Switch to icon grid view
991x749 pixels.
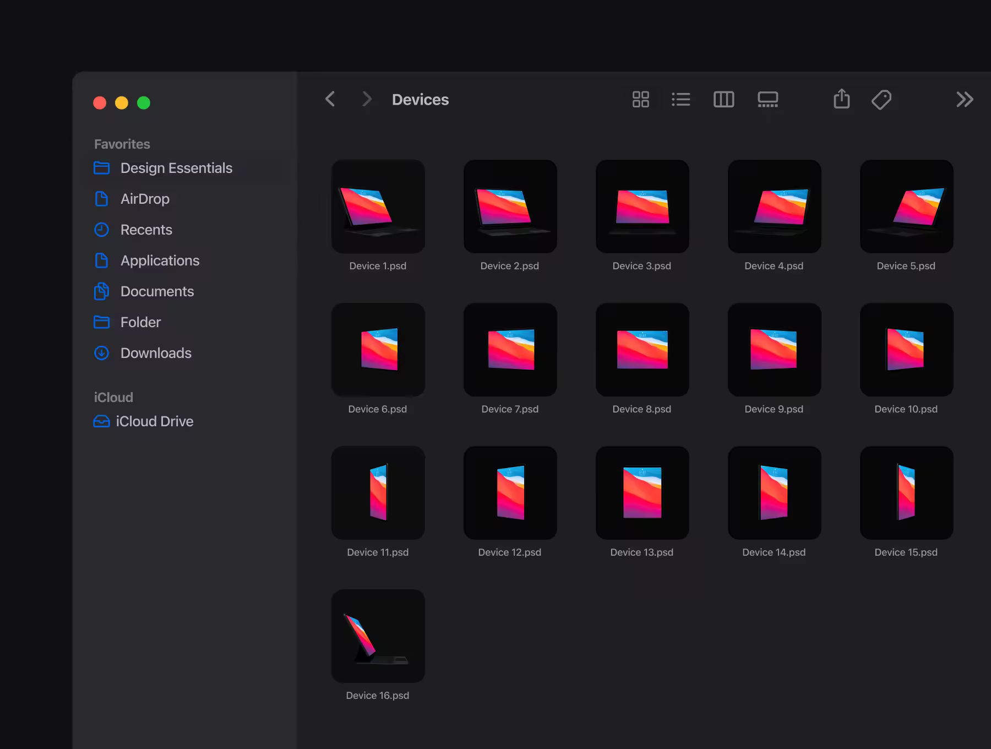[641, 99]
